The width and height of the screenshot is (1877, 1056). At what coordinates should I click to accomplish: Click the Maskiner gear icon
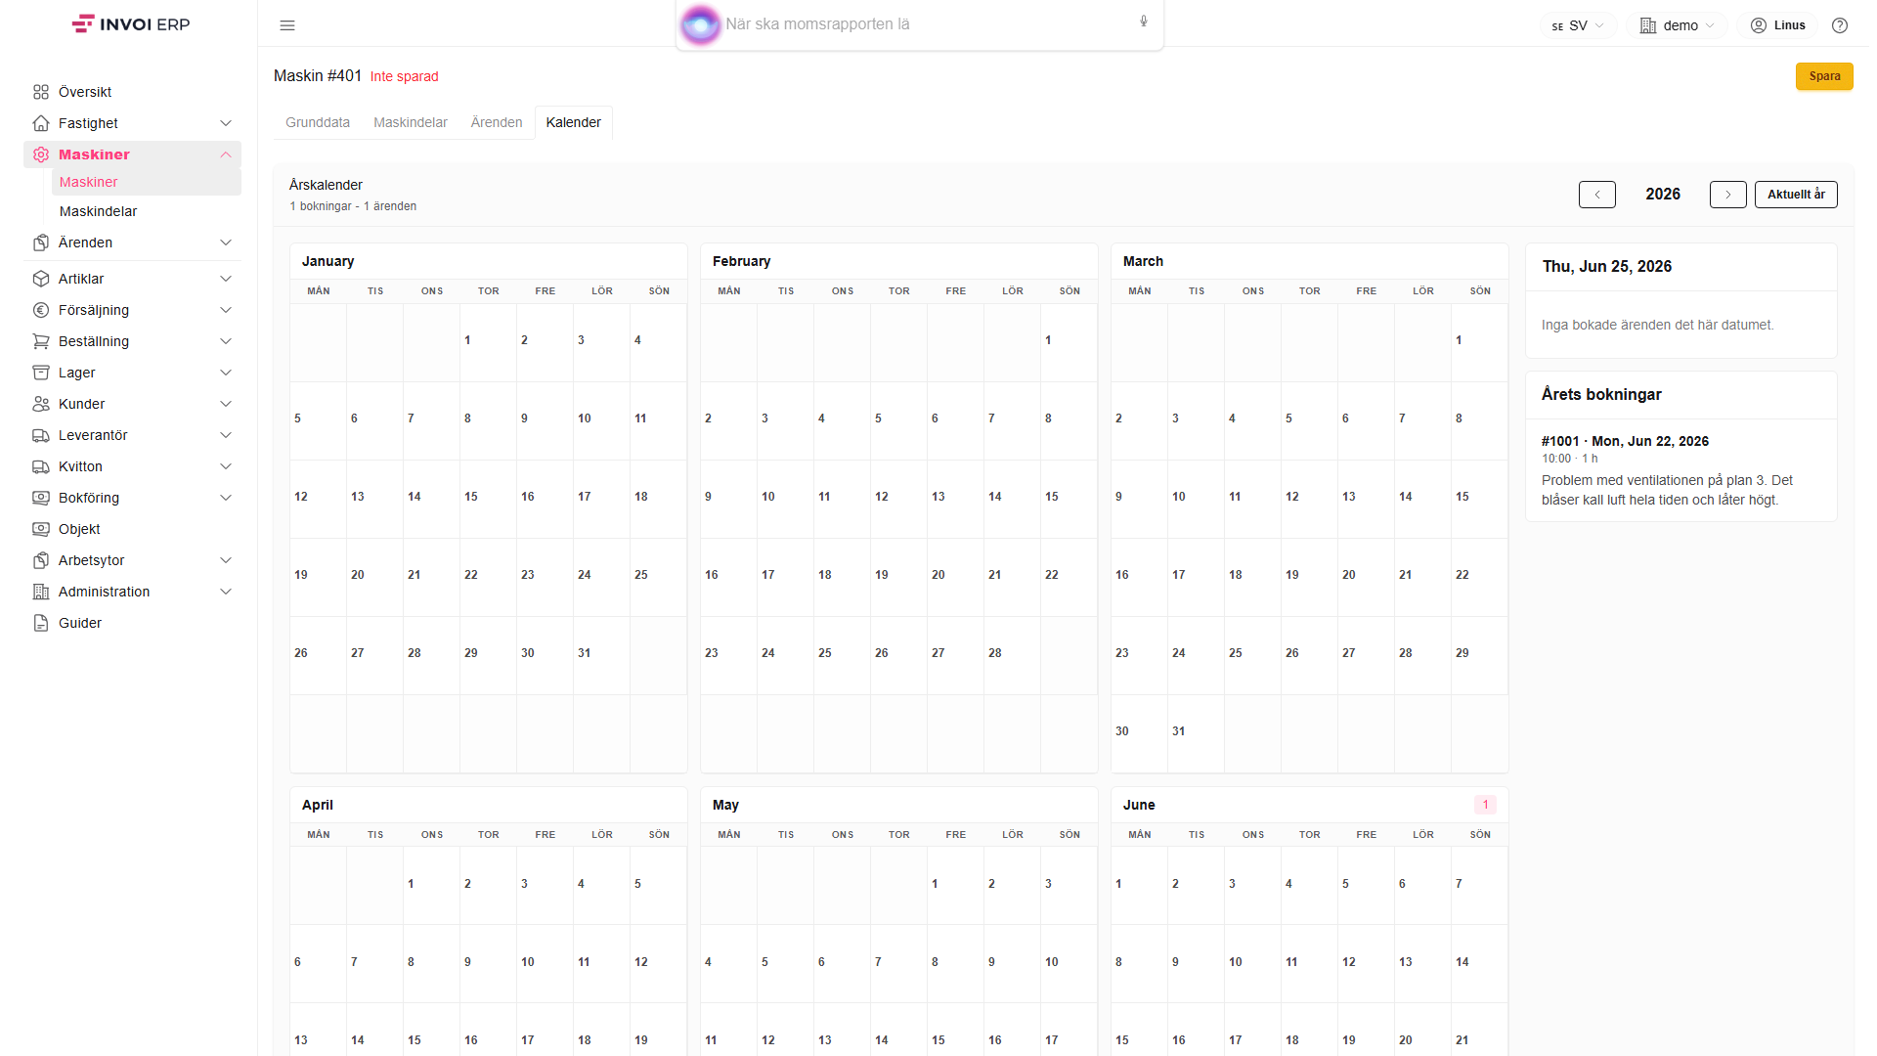pyautogui.click(x=41, y=154)
